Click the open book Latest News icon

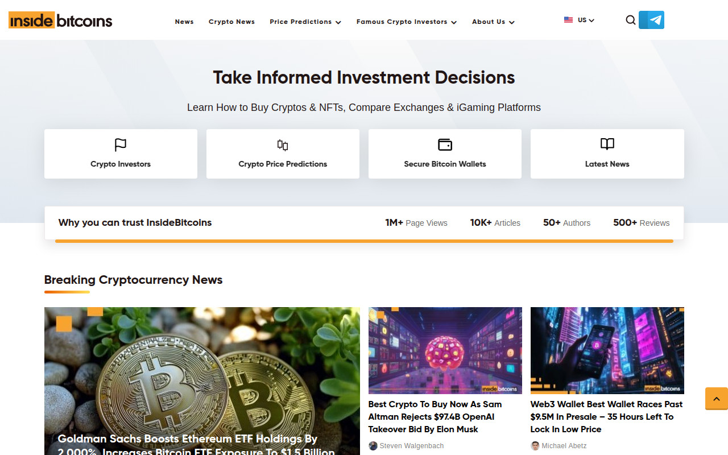pyautogui.click(x=607, y=144)
